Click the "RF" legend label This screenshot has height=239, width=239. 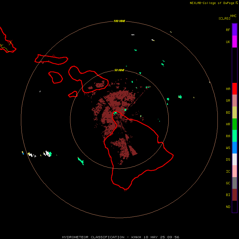(228, 30)
